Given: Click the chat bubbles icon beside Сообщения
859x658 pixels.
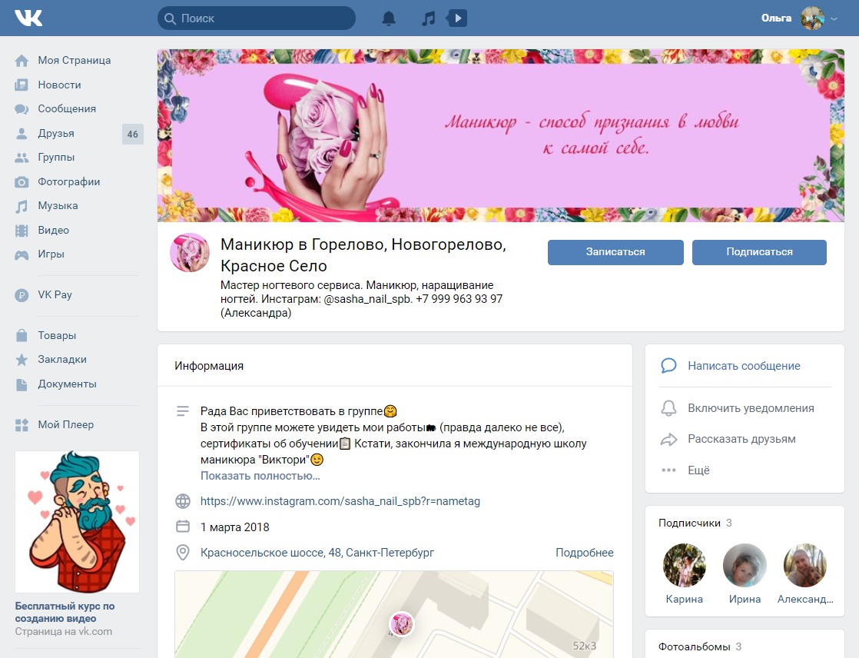Looking at the screenshot, I should click(x=22, y=109).
